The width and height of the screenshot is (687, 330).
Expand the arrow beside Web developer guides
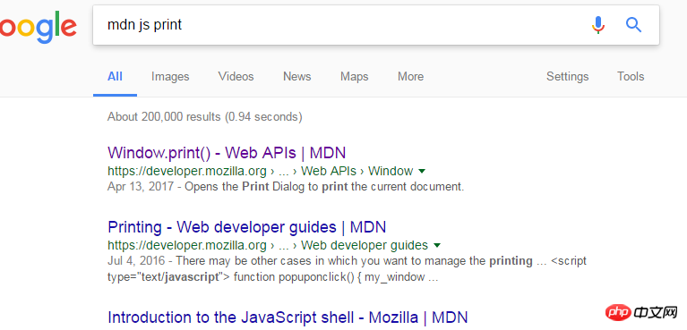pyautogui.click(x=437, y=246)
